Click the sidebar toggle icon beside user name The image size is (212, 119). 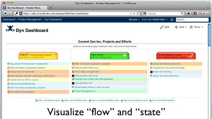pyautogui.click(x=172, y=19)
